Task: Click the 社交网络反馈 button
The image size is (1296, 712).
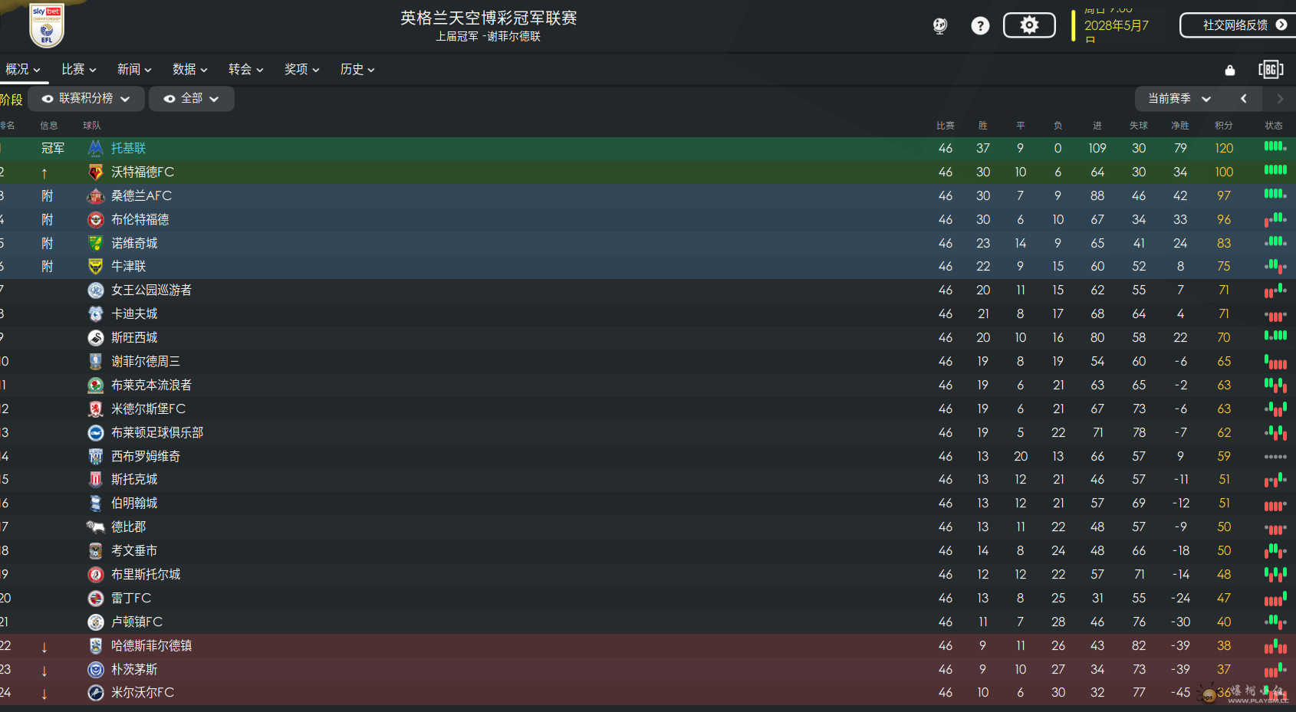Action: pyautogui.click(x=1238, y=25)
